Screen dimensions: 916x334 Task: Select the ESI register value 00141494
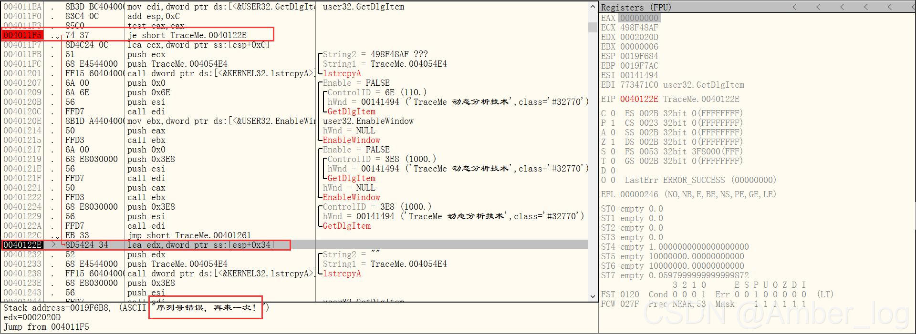tap(639, 75)
